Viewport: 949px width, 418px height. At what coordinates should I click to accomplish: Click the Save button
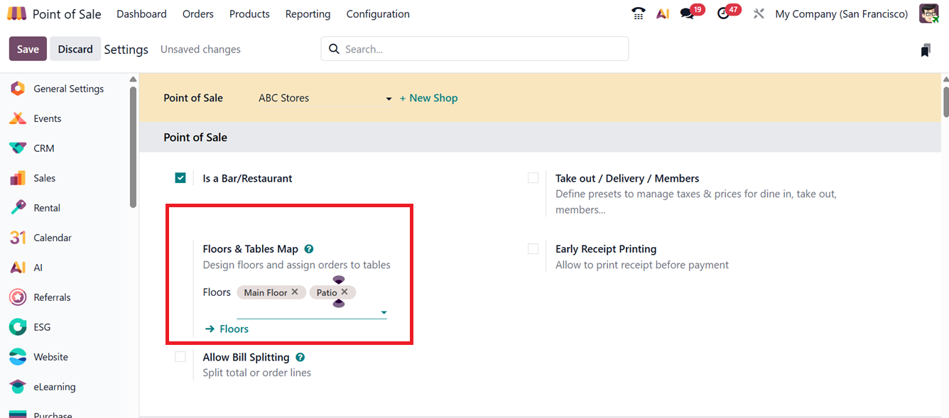click(28, 49)
